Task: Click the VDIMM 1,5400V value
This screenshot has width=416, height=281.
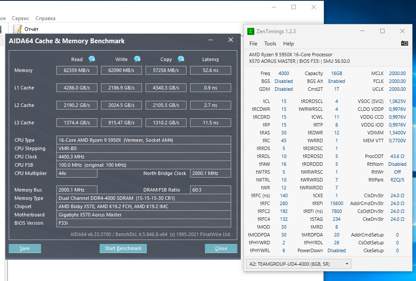Action: tap(397, 133)
